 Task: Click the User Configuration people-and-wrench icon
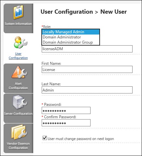click(21, 42)
